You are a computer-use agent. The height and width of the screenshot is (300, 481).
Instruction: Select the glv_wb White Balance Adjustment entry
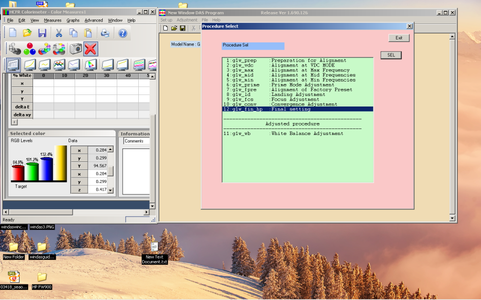click(x=284, y=133)
